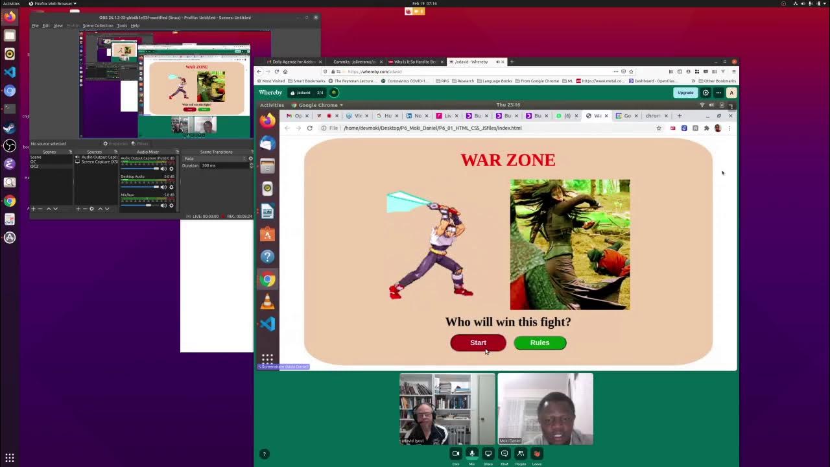Screen dimensions: 830x467
Task: Add a new source in OBS
Action: (x=78, y=209)
